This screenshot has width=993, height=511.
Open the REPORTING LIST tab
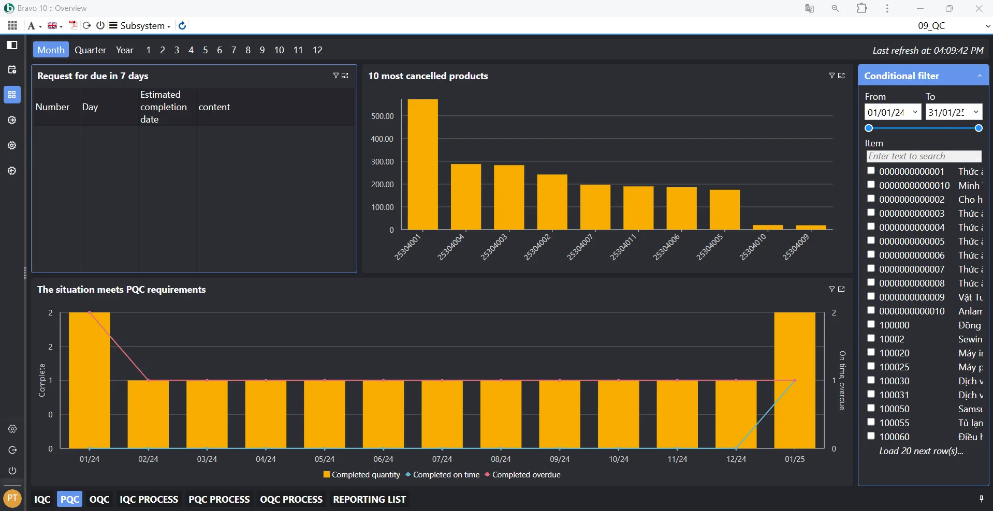(369, 499)
